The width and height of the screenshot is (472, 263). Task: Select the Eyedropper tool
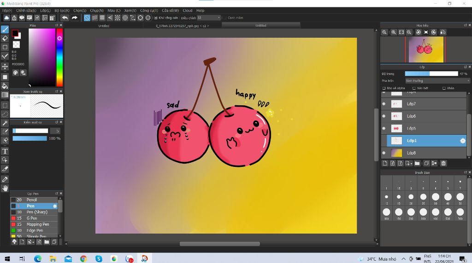5,179
